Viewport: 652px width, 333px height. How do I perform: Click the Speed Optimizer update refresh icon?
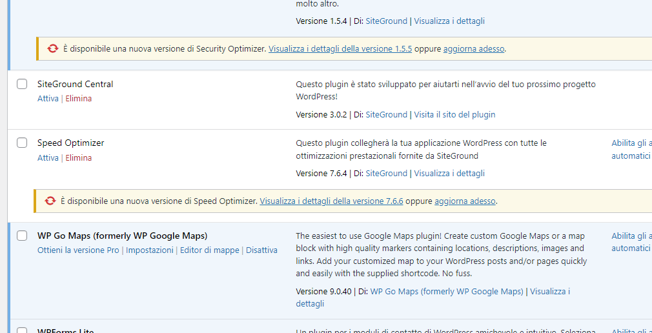[x=50, y=201]
